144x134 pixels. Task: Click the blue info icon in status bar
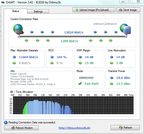pyautogui.click(x=6, y=123)
